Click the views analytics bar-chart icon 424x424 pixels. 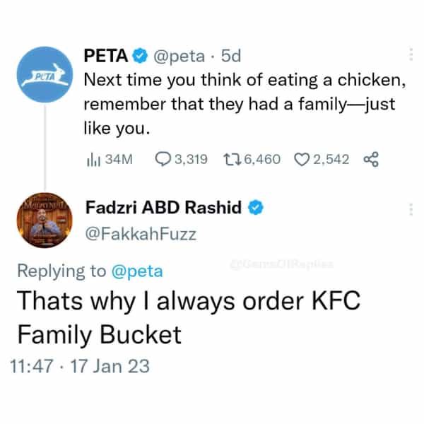point(92,160)
